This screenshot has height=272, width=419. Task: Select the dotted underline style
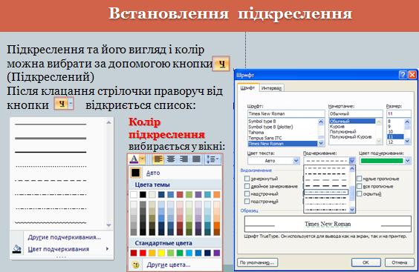click(51, 167)
